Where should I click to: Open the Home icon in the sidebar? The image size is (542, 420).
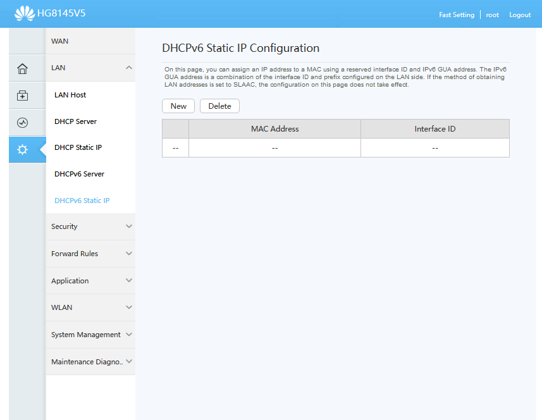(x=23, y=68)
